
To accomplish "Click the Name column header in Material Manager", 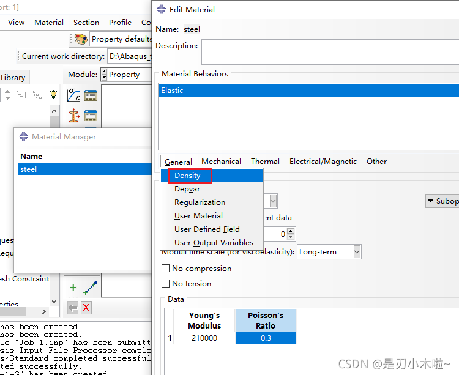I will click(x=84, y=156).
